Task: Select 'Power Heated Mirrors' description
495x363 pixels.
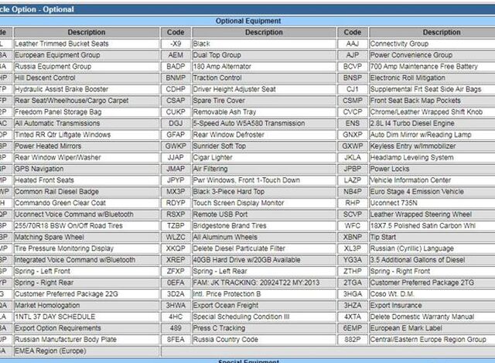Action: [87, 146]
